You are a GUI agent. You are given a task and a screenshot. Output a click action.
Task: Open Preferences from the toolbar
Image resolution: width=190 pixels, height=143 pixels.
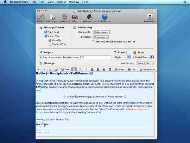150,18
